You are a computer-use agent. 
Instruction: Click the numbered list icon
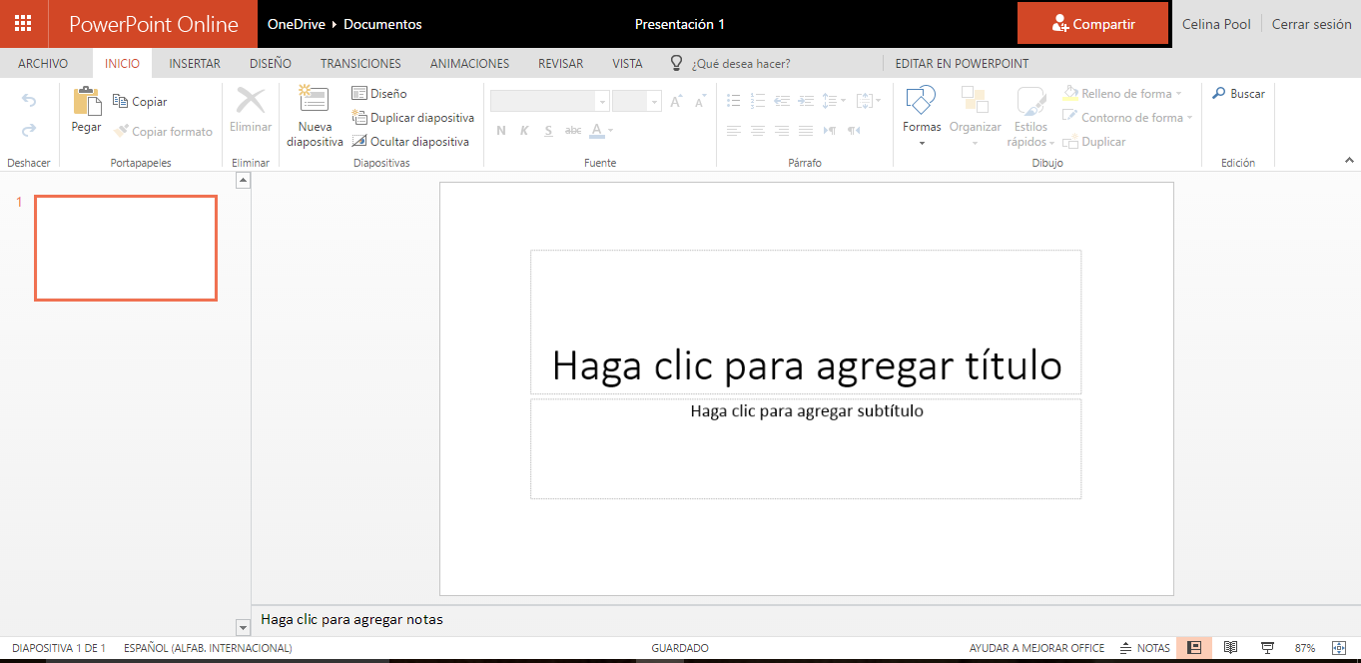758,101
